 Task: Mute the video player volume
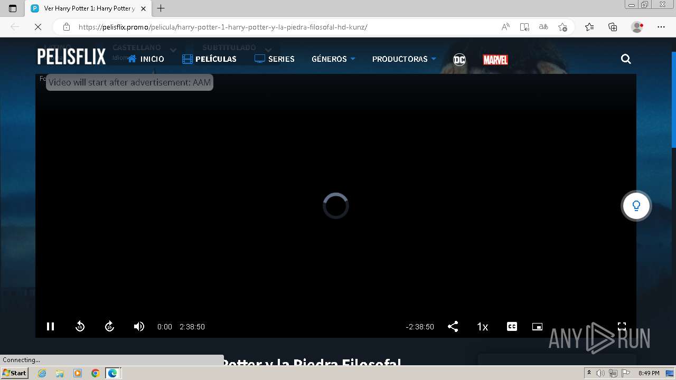point(139,327)
